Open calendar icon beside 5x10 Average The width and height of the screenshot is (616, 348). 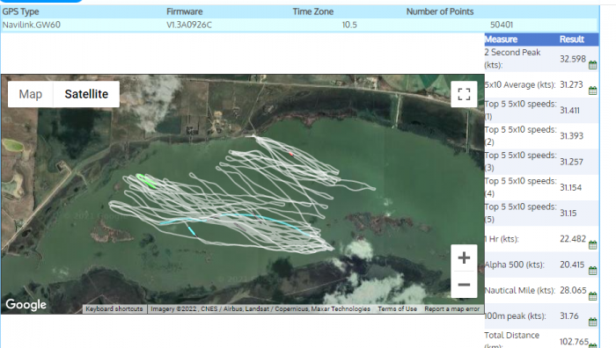(x=593, y=91)
